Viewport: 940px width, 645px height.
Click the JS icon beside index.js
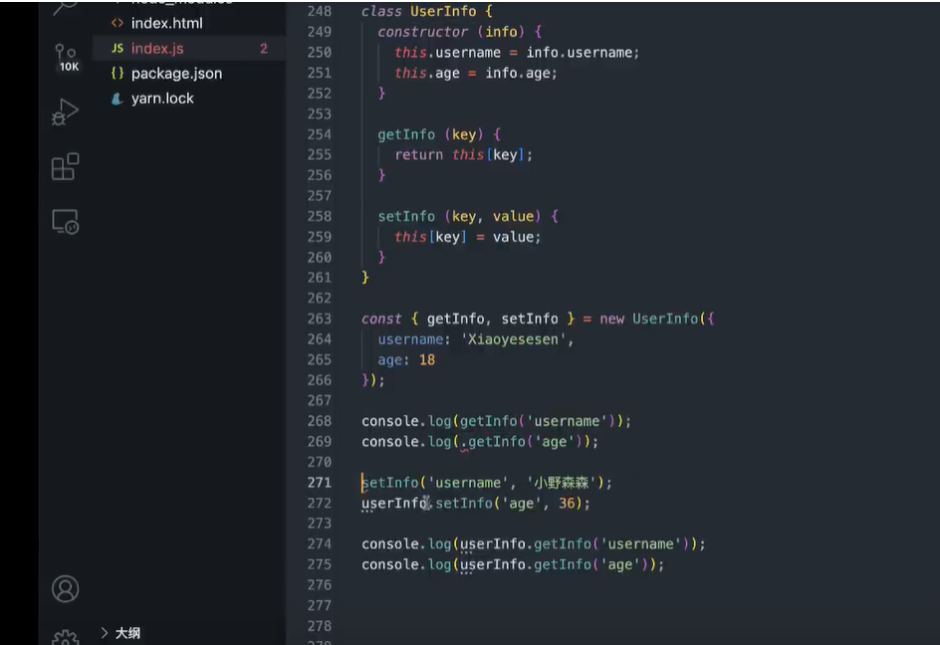click(117, 48)
